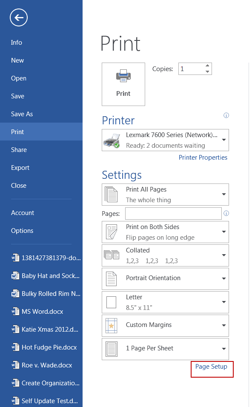Viewport: 252px width, 407px height.
Task: Click the printer icon to print the document
Action: tap(123, 76)
